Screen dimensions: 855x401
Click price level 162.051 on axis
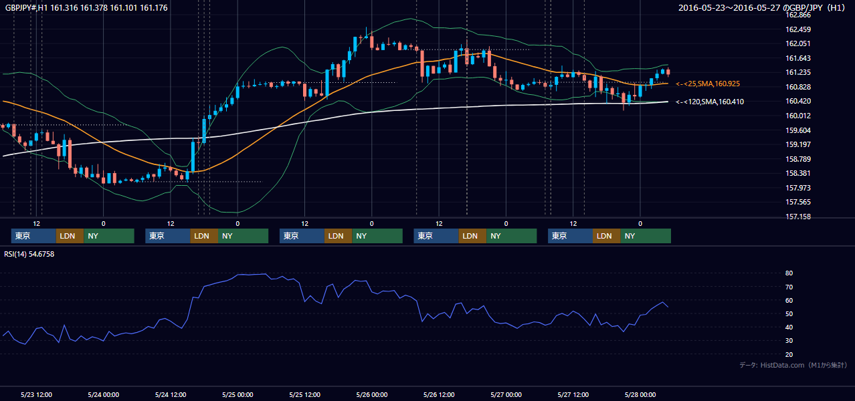[798, 43]
